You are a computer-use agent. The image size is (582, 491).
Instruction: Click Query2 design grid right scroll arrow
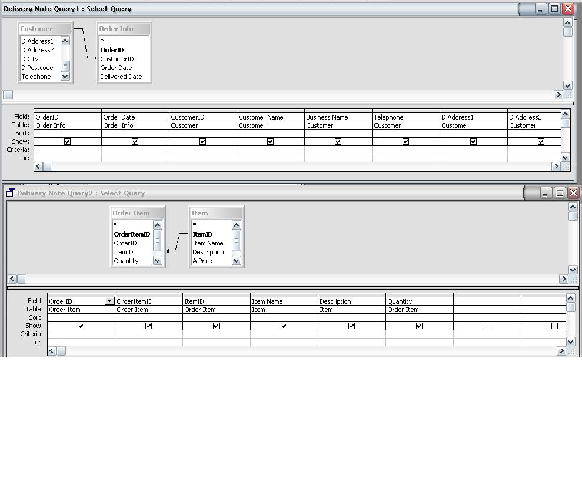(561, 351)
